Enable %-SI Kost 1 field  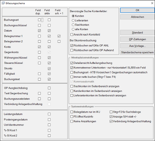click(x=49, y=130)
